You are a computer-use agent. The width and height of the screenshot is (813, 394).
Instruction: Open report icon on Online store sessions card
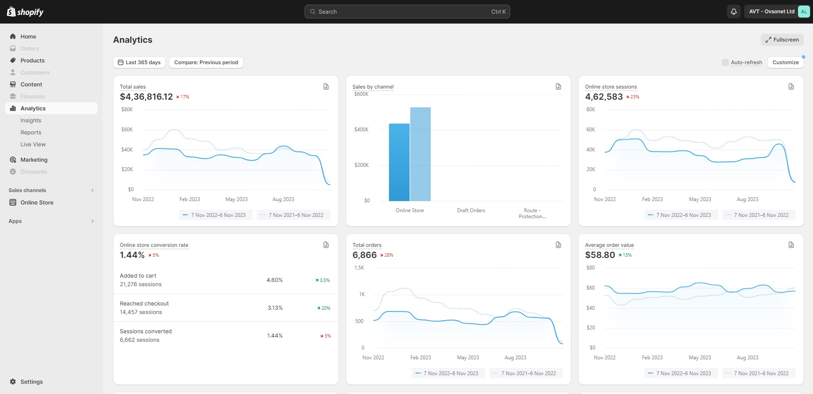pos(791,86)
